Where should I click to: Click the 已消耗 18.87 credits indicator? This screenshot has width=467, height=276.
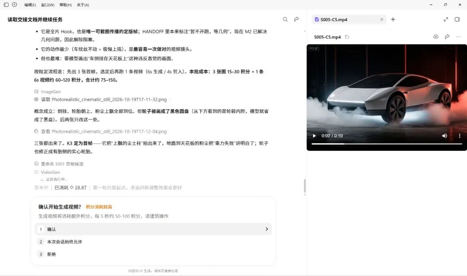[x=70, y=188]
